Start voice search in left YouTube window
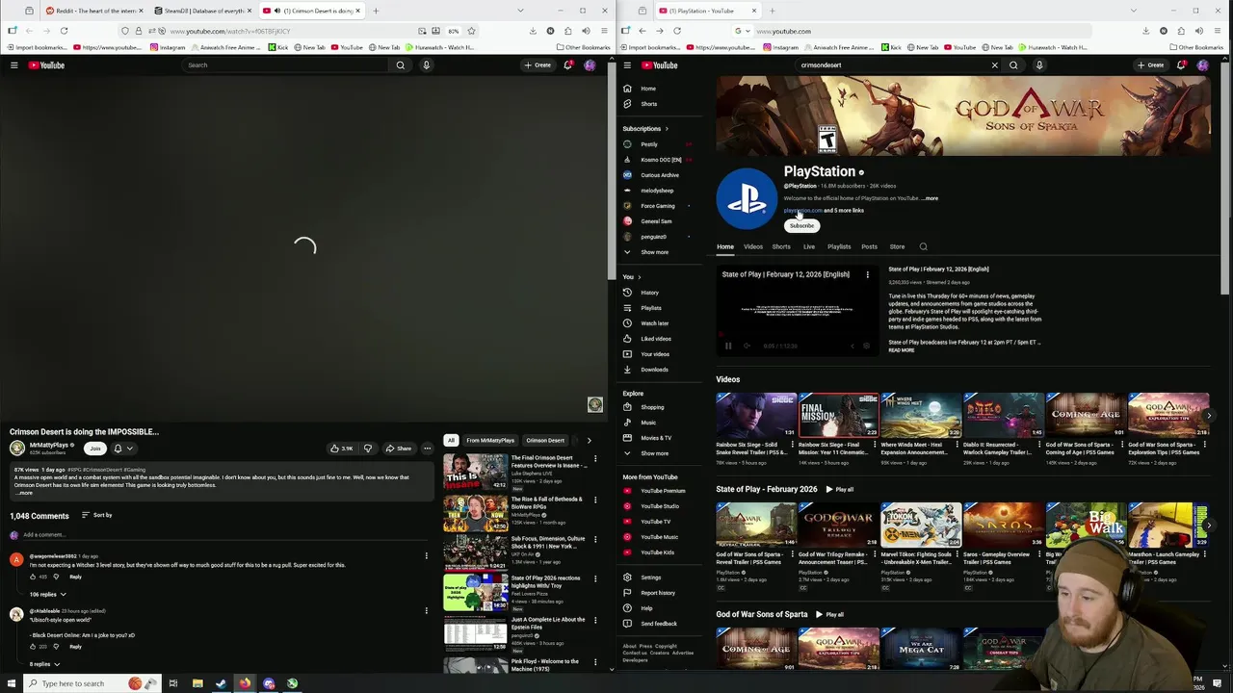 (x=426, y=65)
